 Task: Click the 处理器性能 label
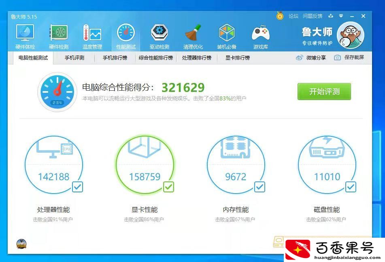click(x=53, y=210)
